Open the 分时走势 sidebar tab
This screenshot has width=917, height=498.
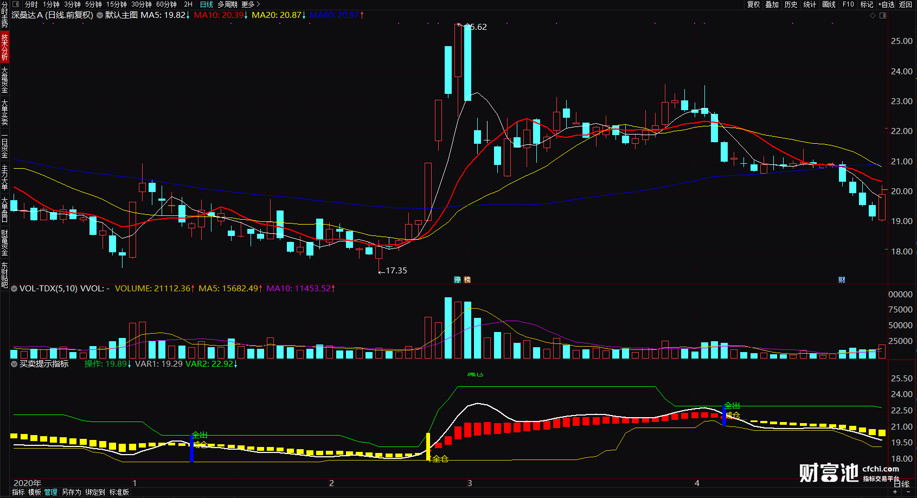pos(4,15)
